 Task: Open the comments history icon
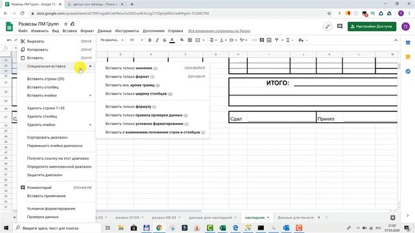340,26
